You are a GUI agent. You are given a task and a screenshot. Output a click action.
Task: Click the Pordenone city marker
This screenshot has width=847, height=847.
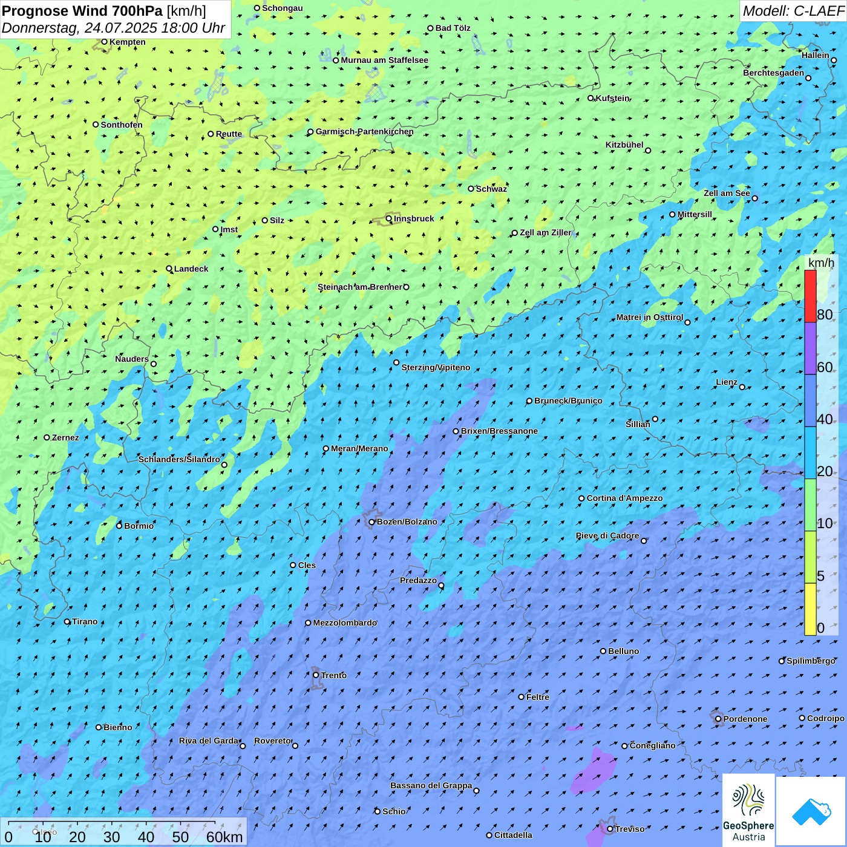pyautogui.click(x=718, y=719)
